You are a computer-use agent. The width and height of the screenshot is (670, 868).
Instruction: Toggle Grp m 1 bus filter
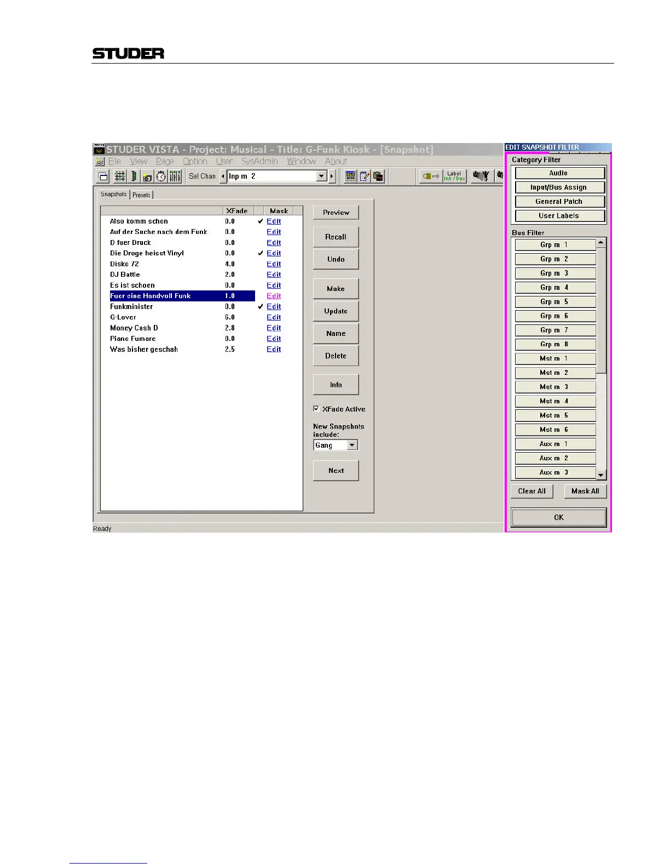pyautogui.click(x=555, y=245)
